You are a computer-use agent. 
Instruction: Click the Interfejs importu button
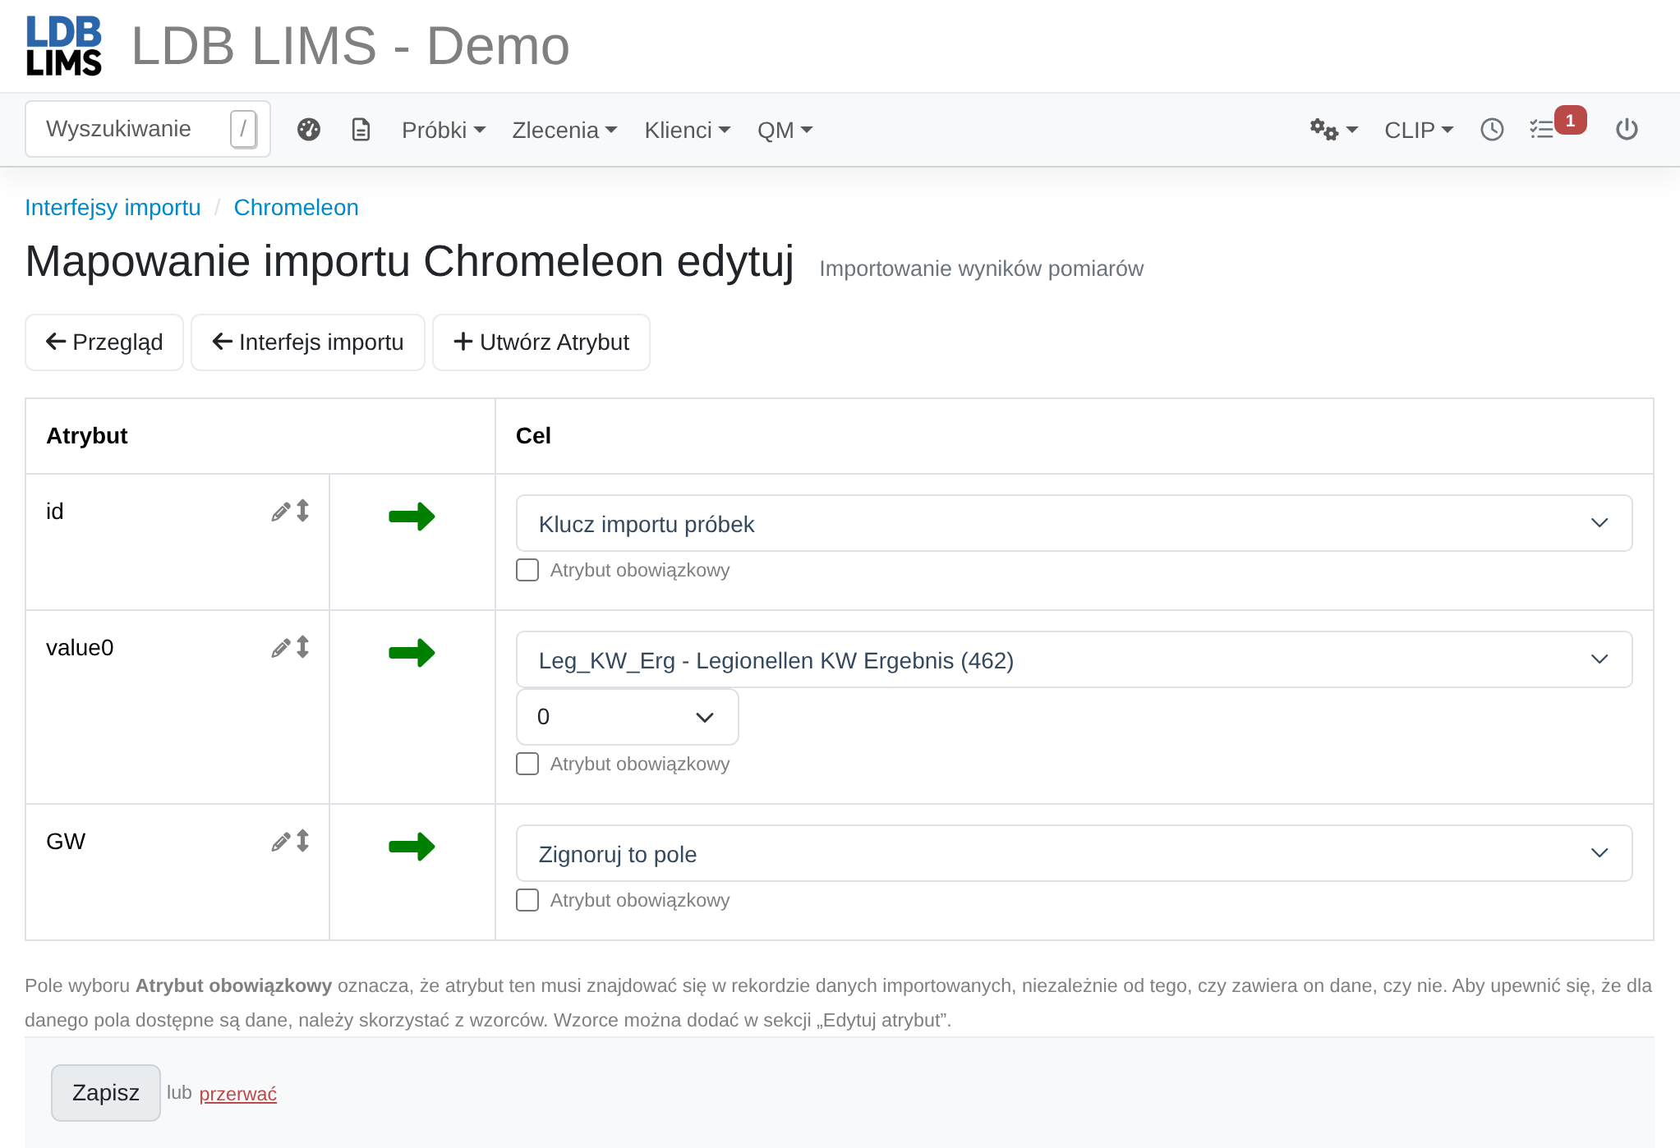tap(308, 342)
